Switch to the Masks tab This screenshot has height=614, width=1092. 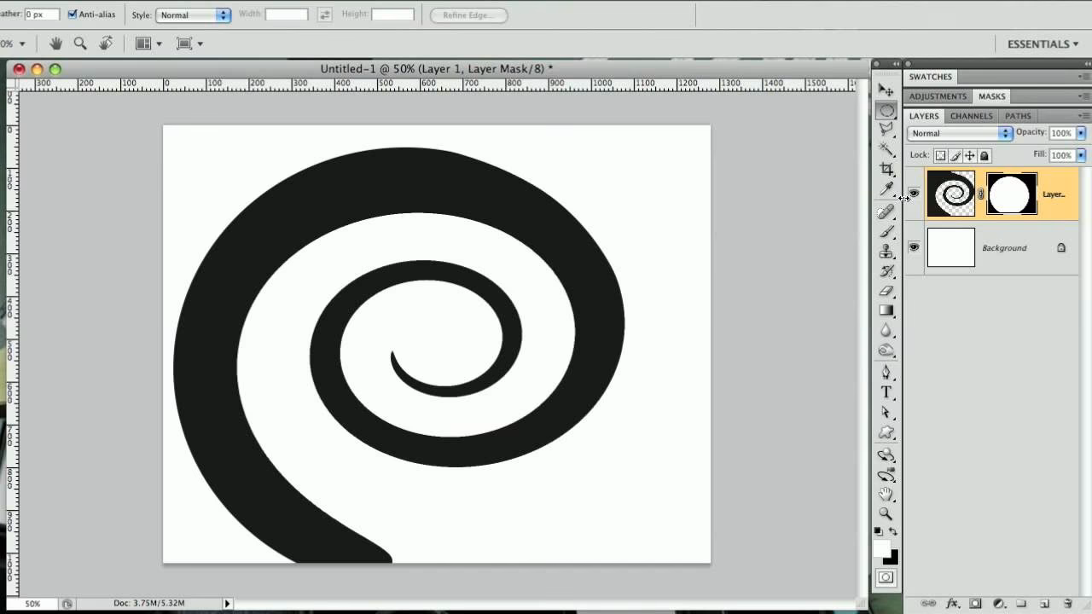tap(991, 96)
